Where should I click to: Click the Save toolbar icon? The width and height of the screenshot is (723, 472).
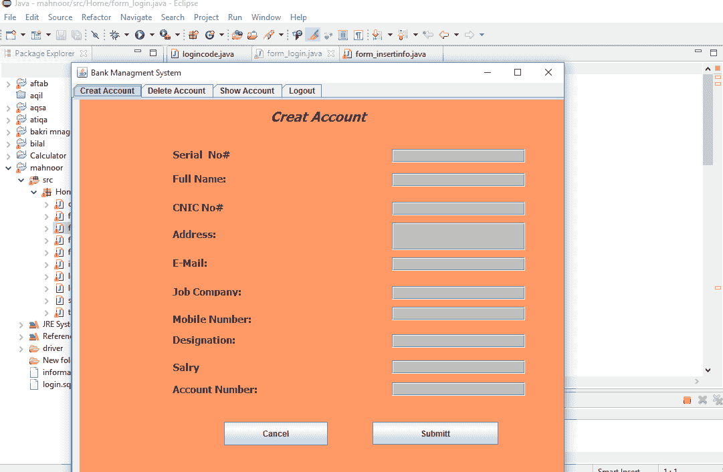pos(61,35)
